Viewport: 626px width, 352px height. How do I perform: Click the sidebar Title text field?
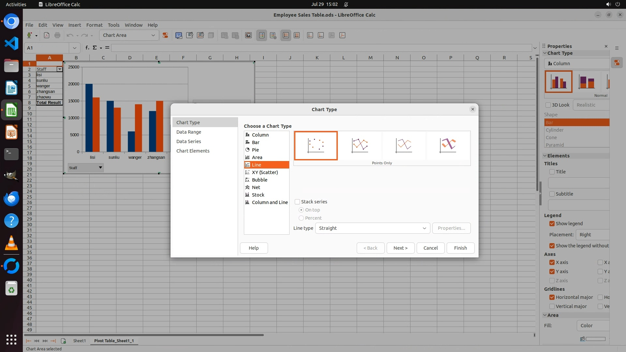click(579, 183)
